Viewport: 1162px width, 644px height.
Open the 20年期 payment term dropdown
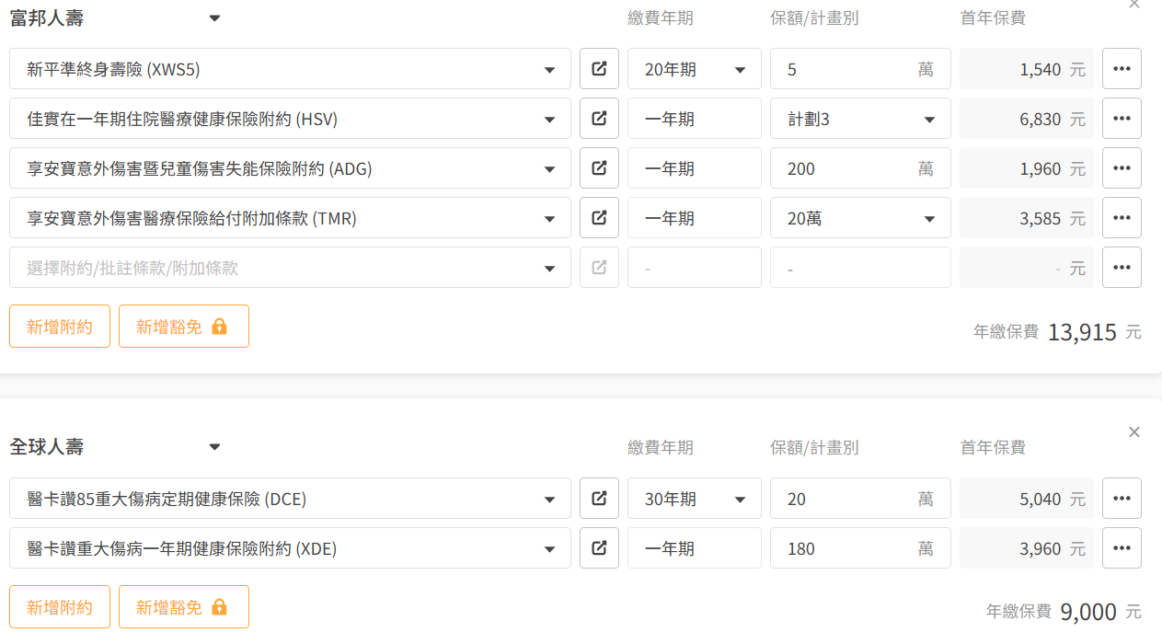(695, 69)
